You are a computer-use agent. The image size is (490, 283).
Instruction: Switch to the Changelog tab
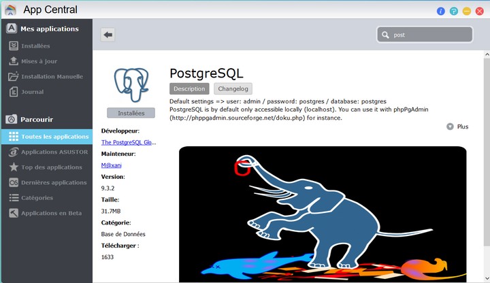point(233,88)
